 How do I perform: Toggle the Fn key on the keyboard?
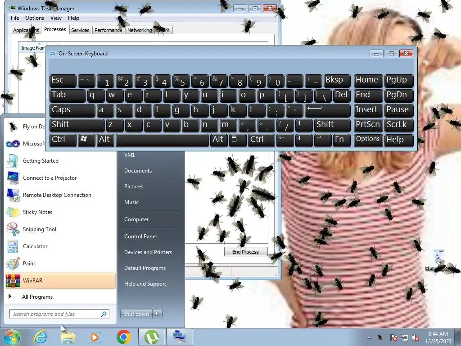(x=342, y=140)
